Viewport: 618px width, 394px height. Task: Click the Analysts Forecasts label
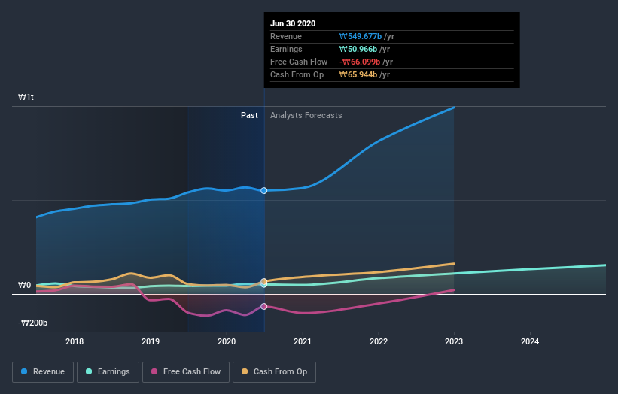coord(306,115)
